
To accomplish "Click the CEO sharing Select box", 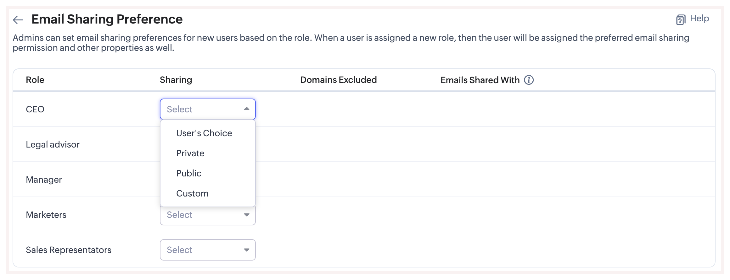I will tap(201, 109).
